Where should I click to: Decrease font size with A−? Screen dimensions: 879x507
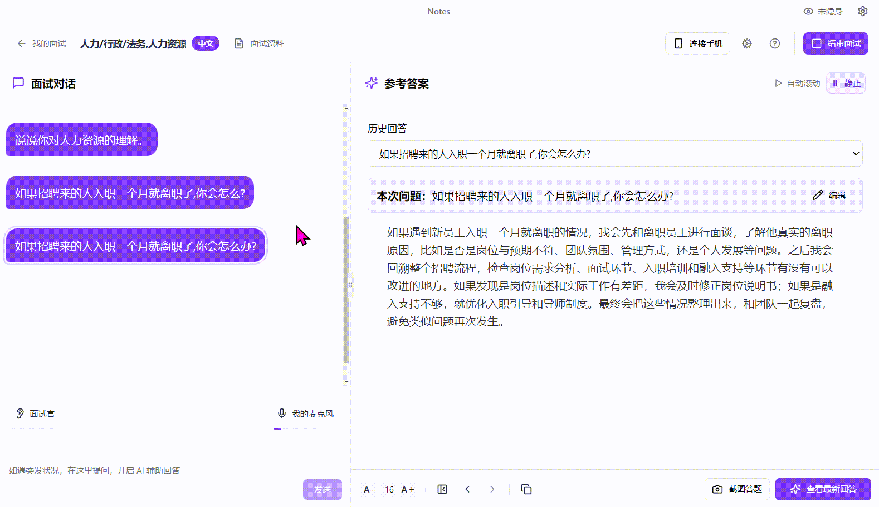tap(369, 489)
